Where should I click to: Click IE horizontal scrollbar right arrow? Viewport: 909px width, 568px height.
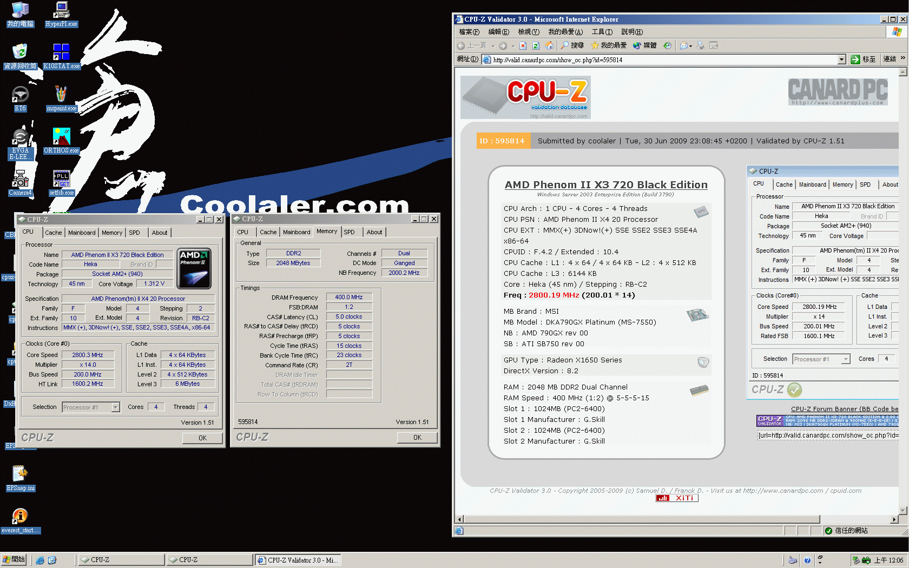894,519
